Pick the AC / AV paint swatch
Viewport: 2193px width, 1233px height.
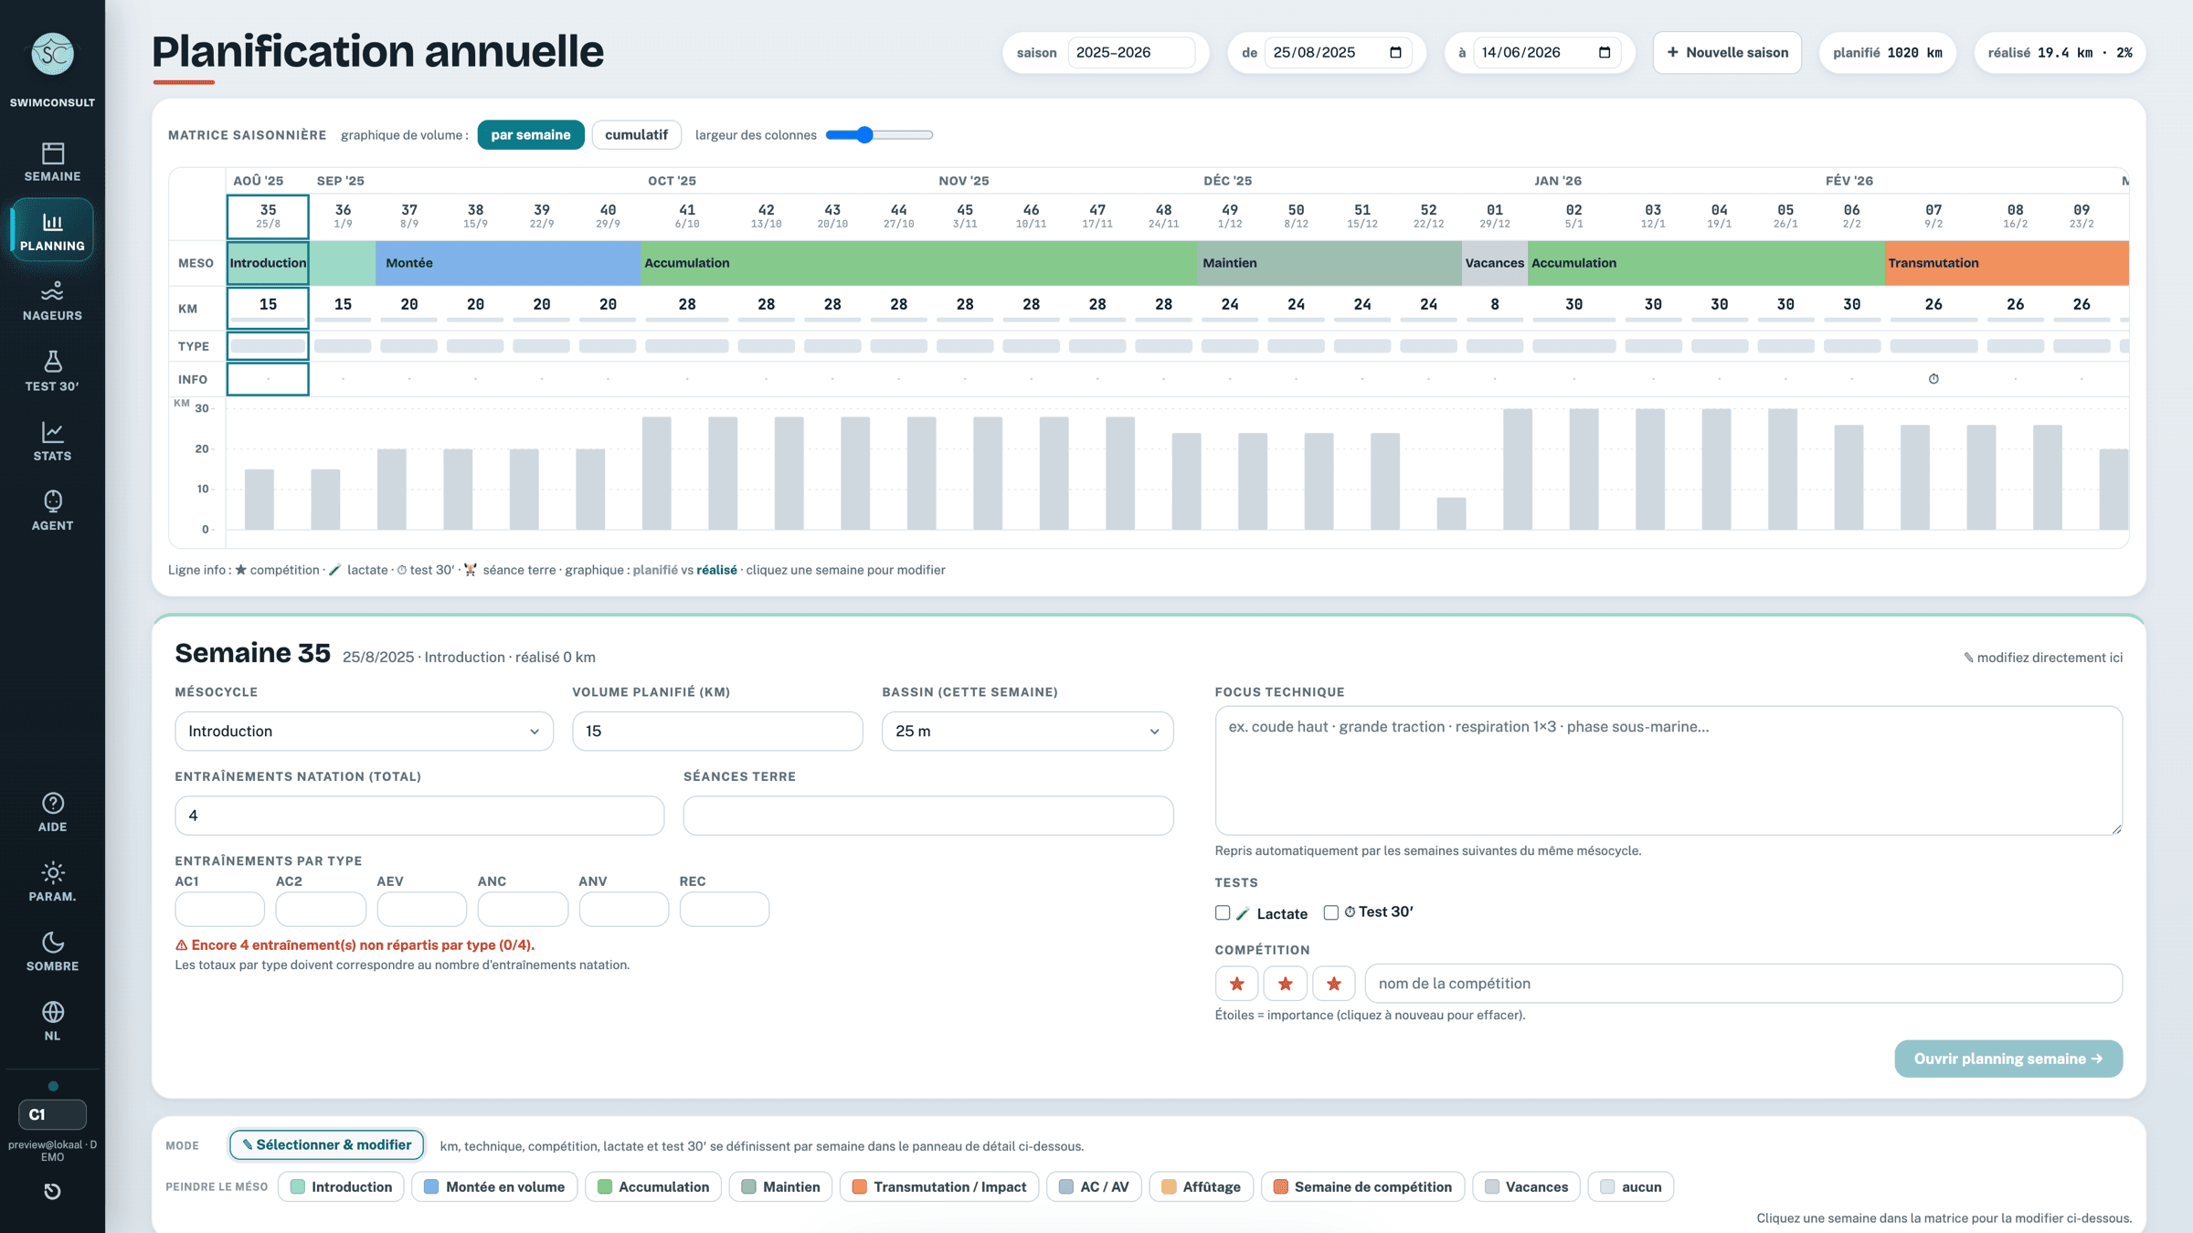(1094, 1186)
